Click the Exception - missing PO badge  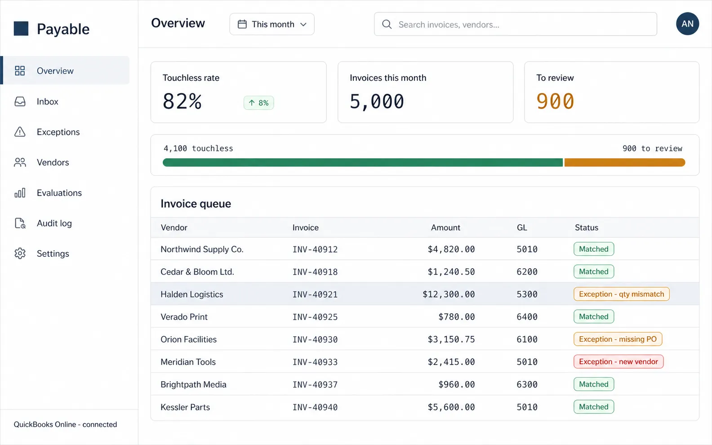point(618,339)
